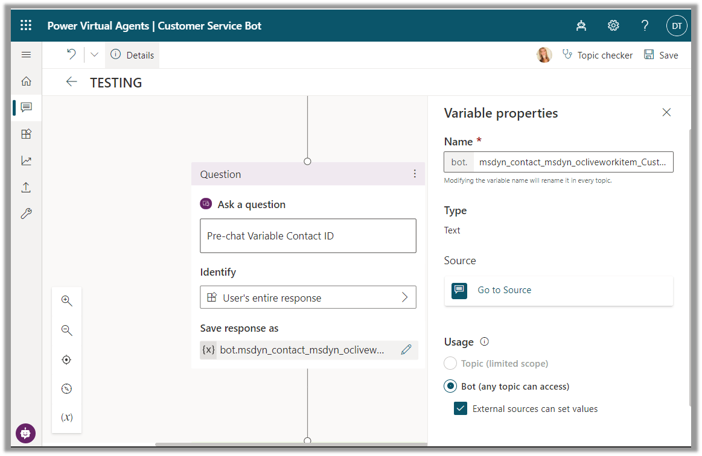Click the Go to Source topic icon
Image resolution: width=702 pixels, height=456 pixels.
(x=459, y=290)
